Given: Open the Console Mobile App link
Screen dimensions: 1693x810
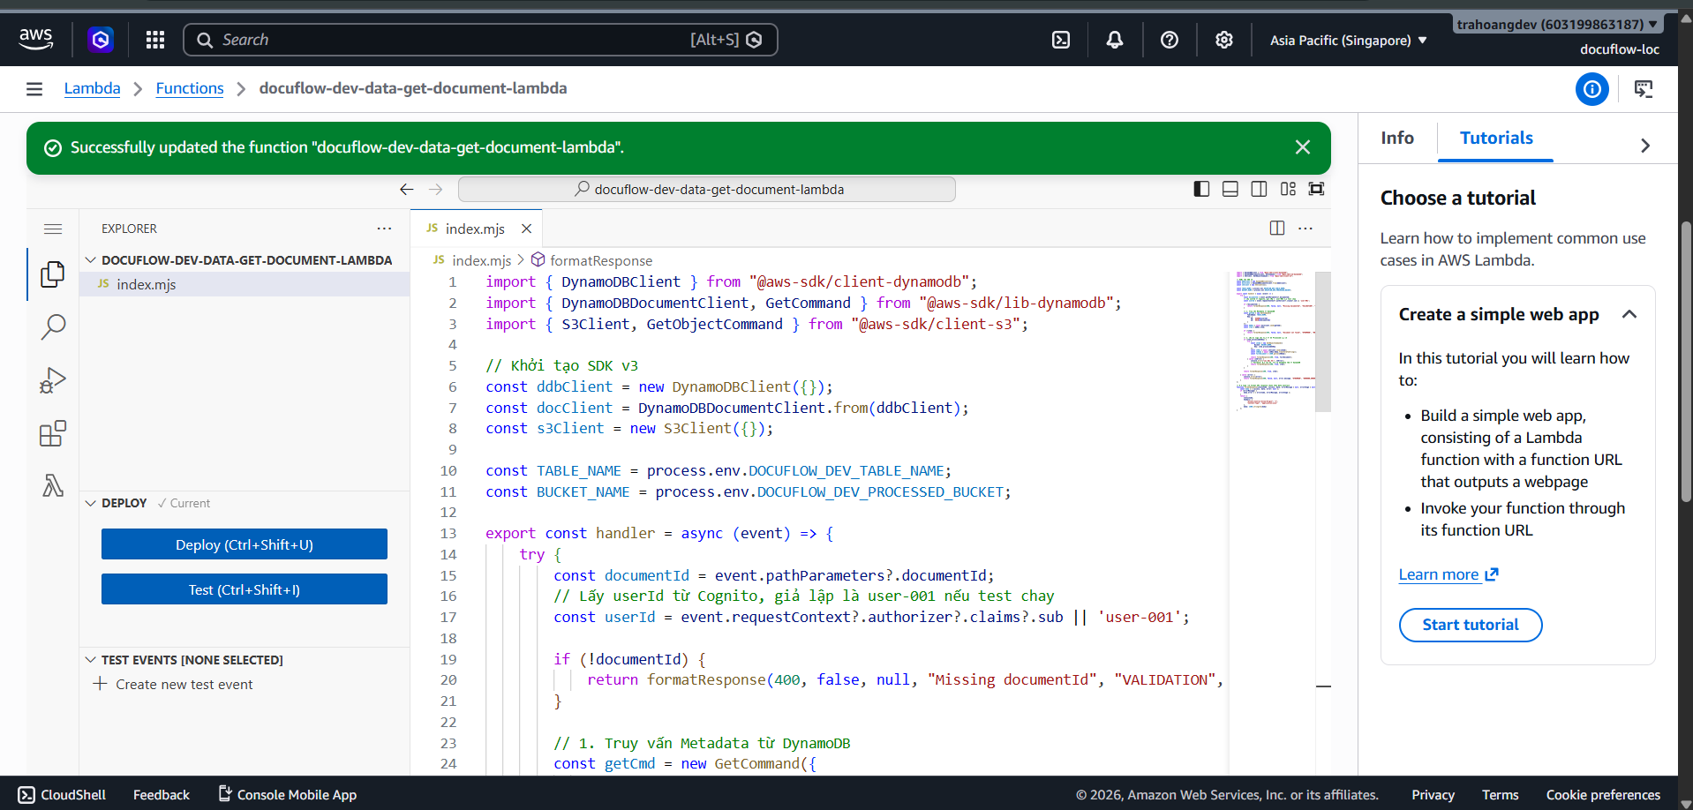Looking at the screenshot, I should pos(288,794).
